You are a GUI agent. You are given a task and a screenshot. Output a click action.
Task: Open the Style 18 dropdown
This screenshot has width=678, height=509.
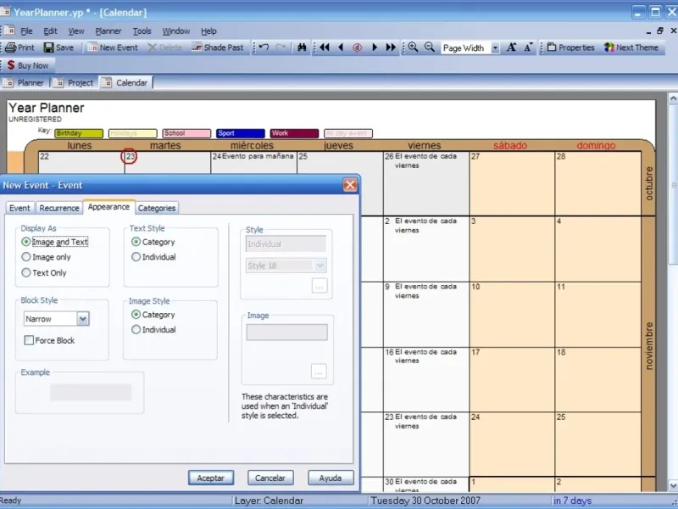point(320,266)
